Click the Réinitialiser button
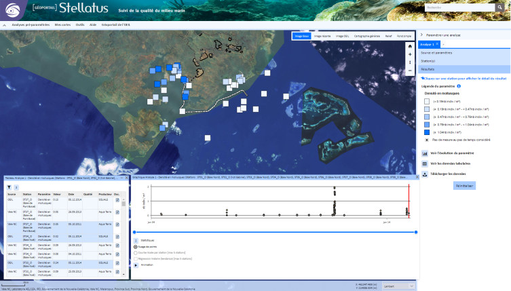The image size is (511, 291). (x=465, y=185)
